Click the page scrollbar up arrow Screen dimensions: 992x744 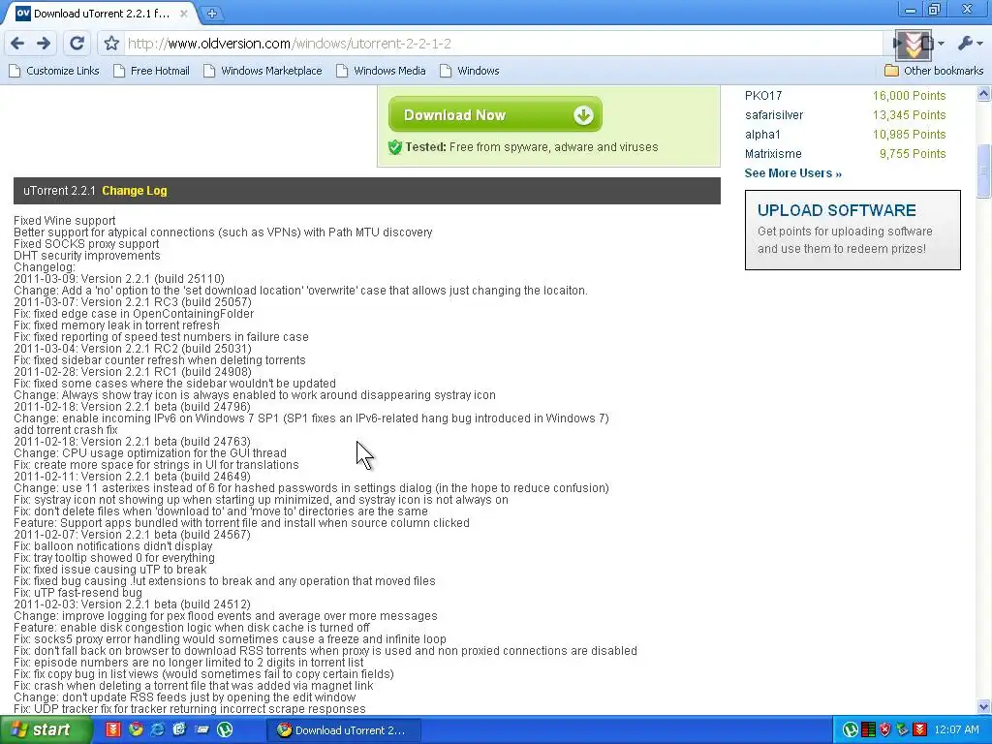tap(984, 94)
